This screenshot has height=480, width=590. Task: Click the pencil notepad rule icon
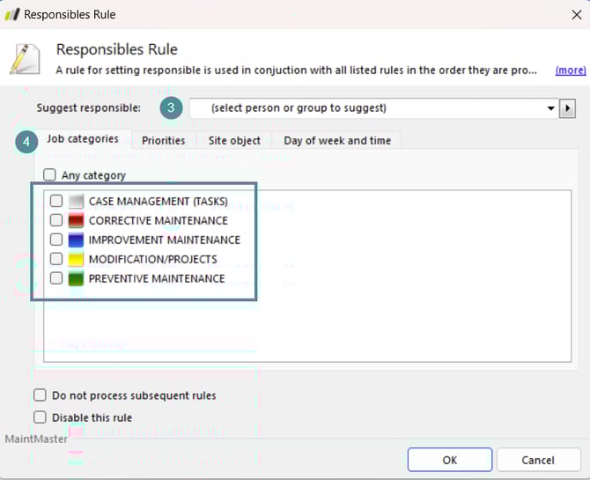click(x=25, y=58)
